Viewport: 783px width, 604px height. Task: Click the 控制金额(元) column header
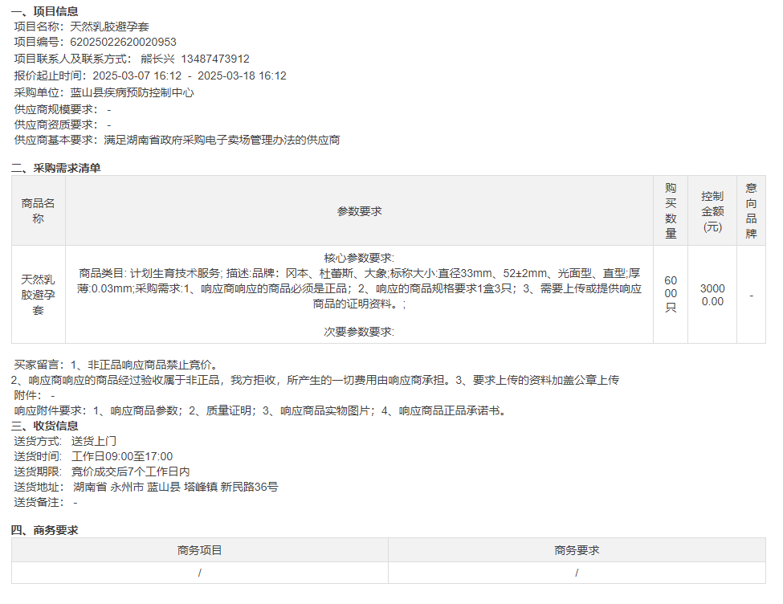click(x=712, y=211)
